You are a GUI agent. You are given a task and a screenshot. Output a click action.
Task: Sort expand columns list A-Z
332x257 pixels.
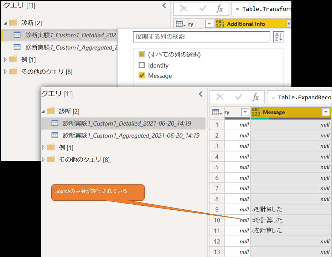279,37
